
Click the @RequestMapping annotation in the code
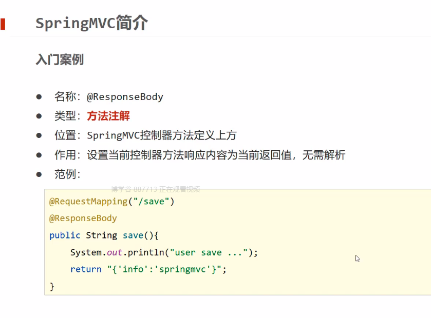click(x=88, y=202)
